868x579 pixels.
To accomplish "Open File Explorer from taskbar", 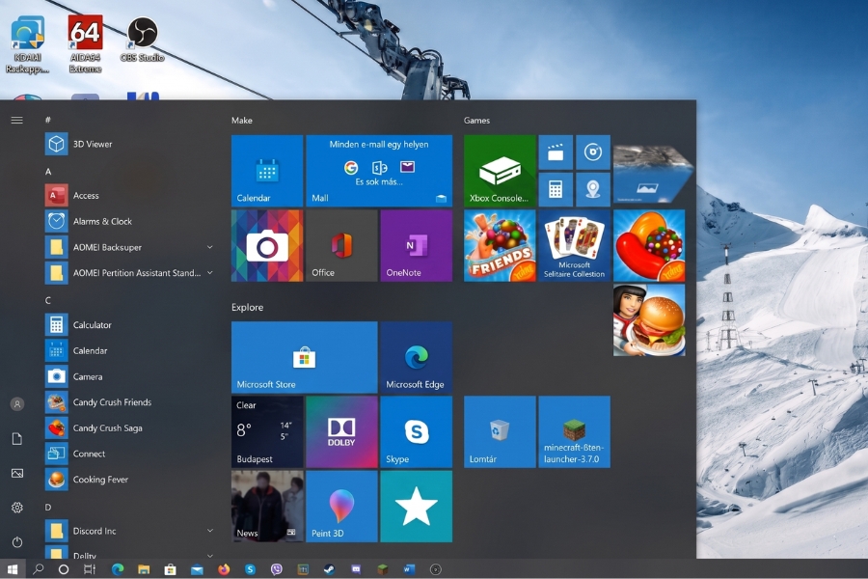I will (144, 569).
